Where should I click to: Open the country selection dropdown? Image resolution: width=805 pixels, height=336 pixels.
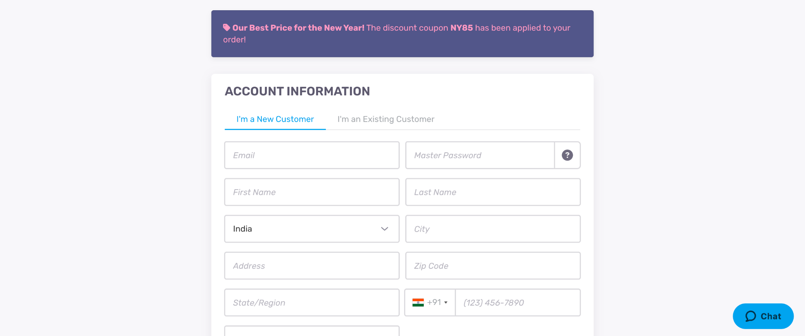pos(311,229)
